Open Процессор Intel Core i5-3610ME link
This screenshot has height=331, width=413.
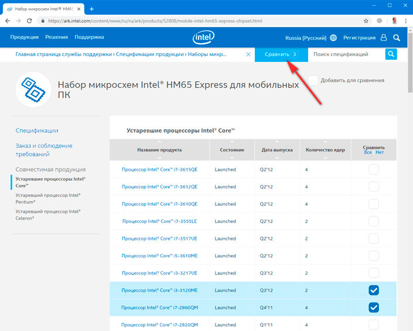tap(159, 256)
